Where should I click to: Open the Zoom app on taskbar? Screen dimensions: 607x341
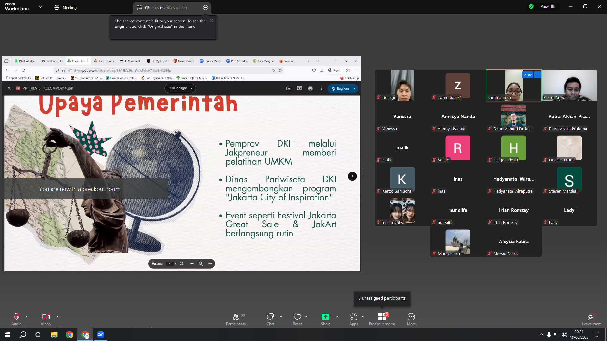[x=101, y=335]
